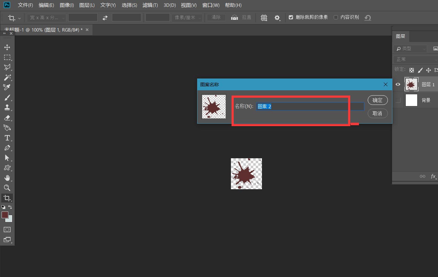Reset default foreground and background colors
Screen dimensions: 438x277
tap(3, 207)
